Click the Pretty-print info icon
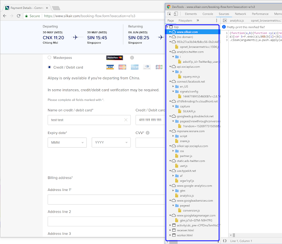 click(224, 27)
